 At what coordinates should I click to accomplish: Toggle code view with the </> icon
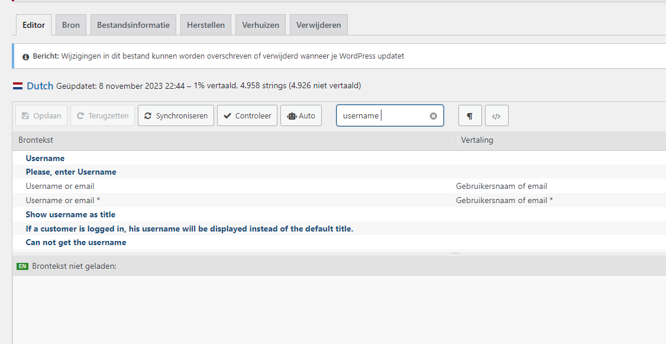pos(496,115)
